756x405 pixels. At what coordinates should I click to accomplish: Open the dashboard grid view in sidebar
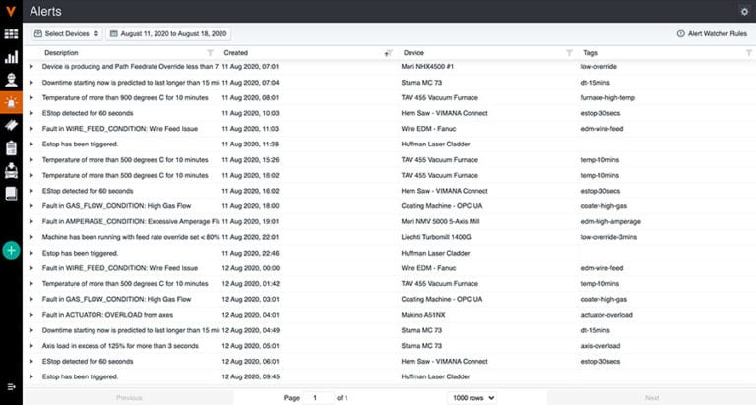[11, 34]
